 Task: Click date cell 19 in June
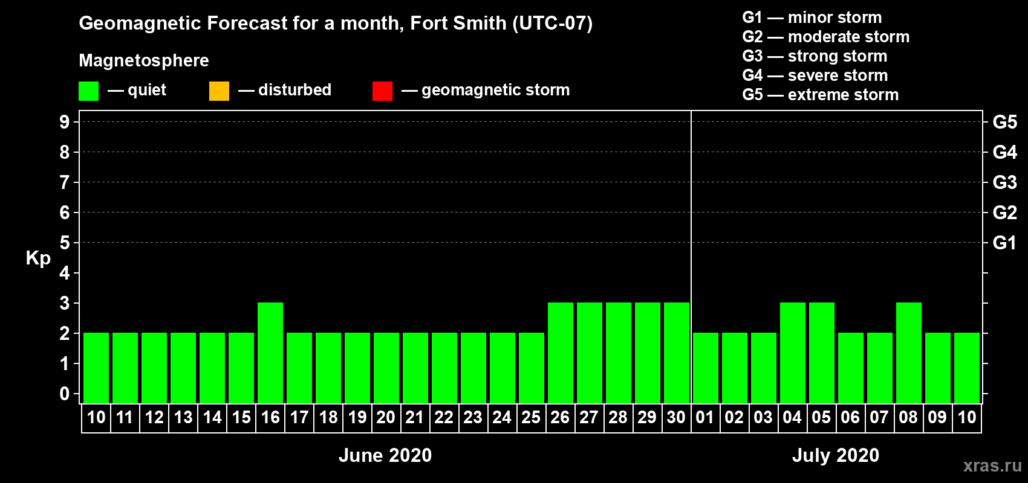coord(357,418)
